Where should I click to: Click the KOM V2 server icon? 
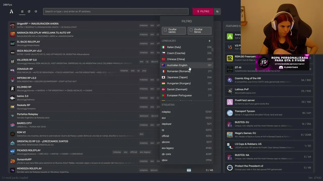click(12, 134)
